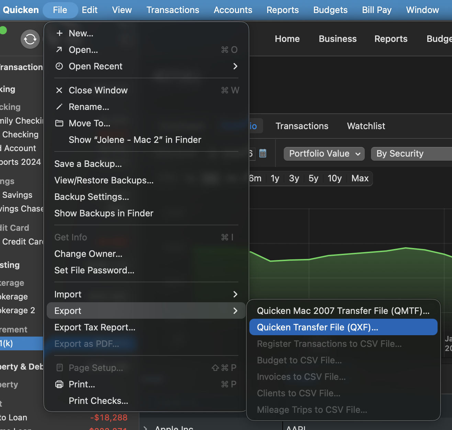Click the sync refresh icon in toolbar

point(30,39)
